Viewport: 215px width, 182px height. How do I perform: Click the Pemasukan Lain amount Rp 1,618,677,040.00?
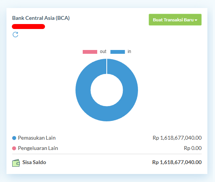pyautogui.click(x=177, y=138)
